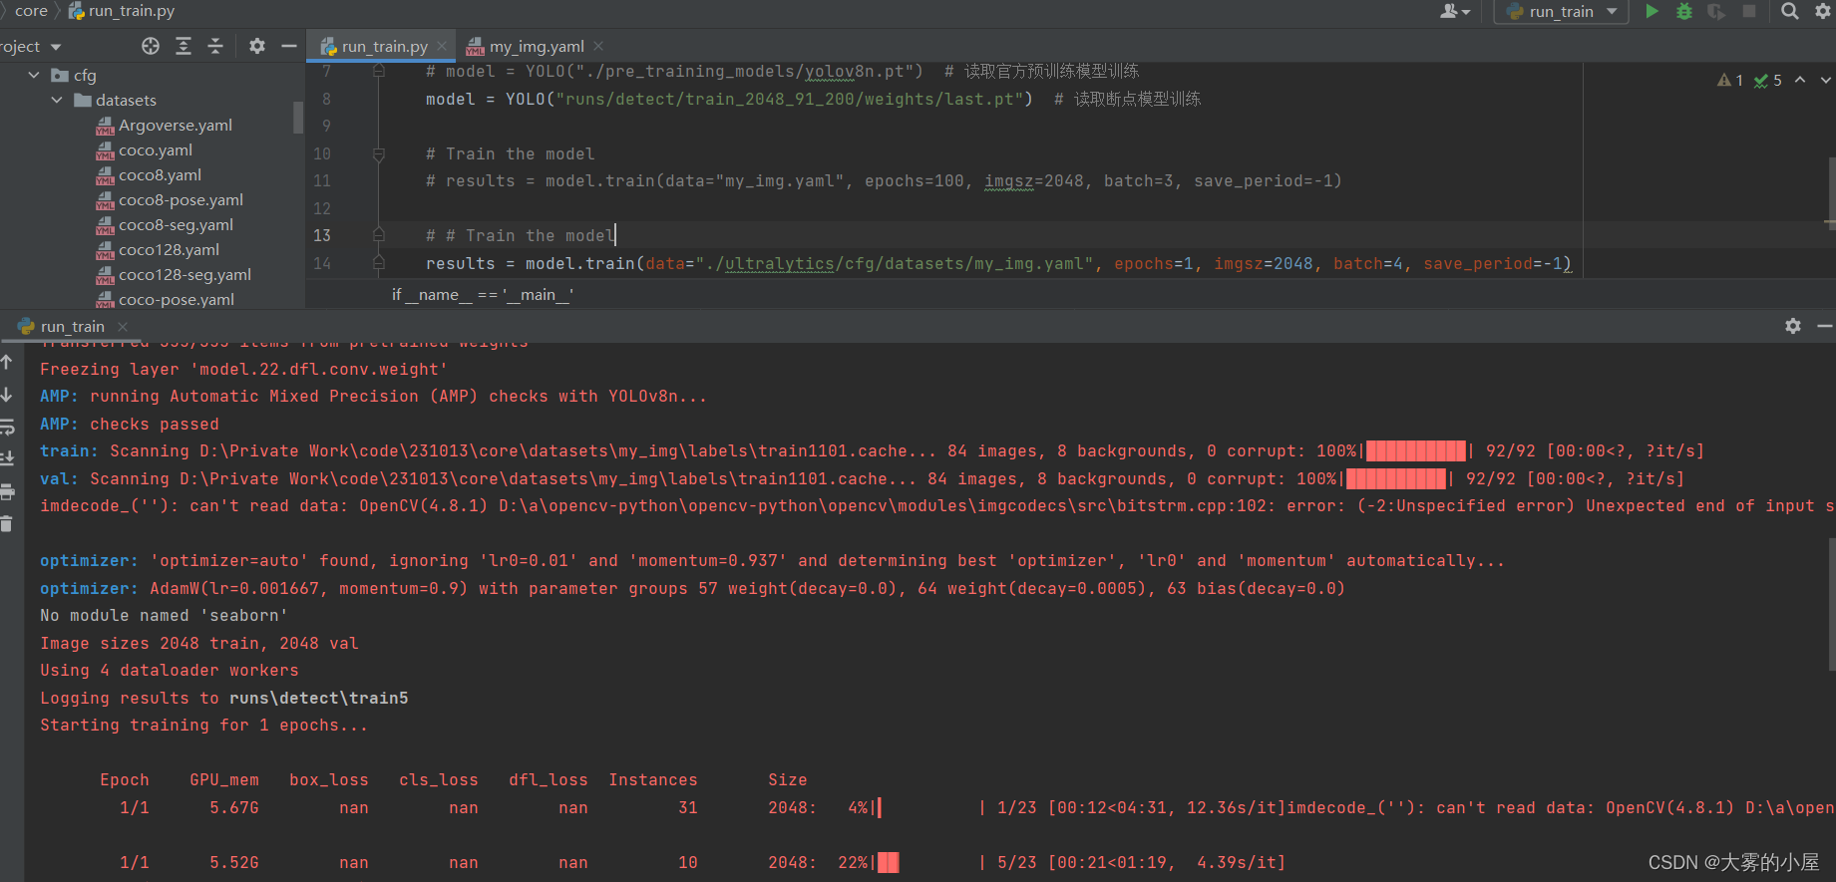
Task: Open the user account icon menu
Action: [1455, 11]
